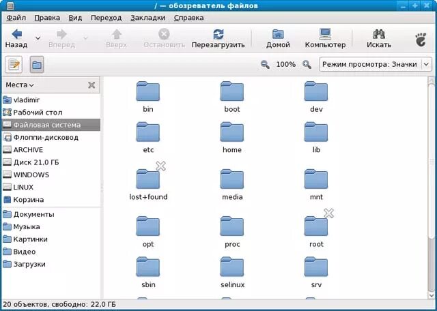Select the WINDOWS drive in sidebar
Image resolution: width=437 pixels, height=311 pixels.
(51, 175)
